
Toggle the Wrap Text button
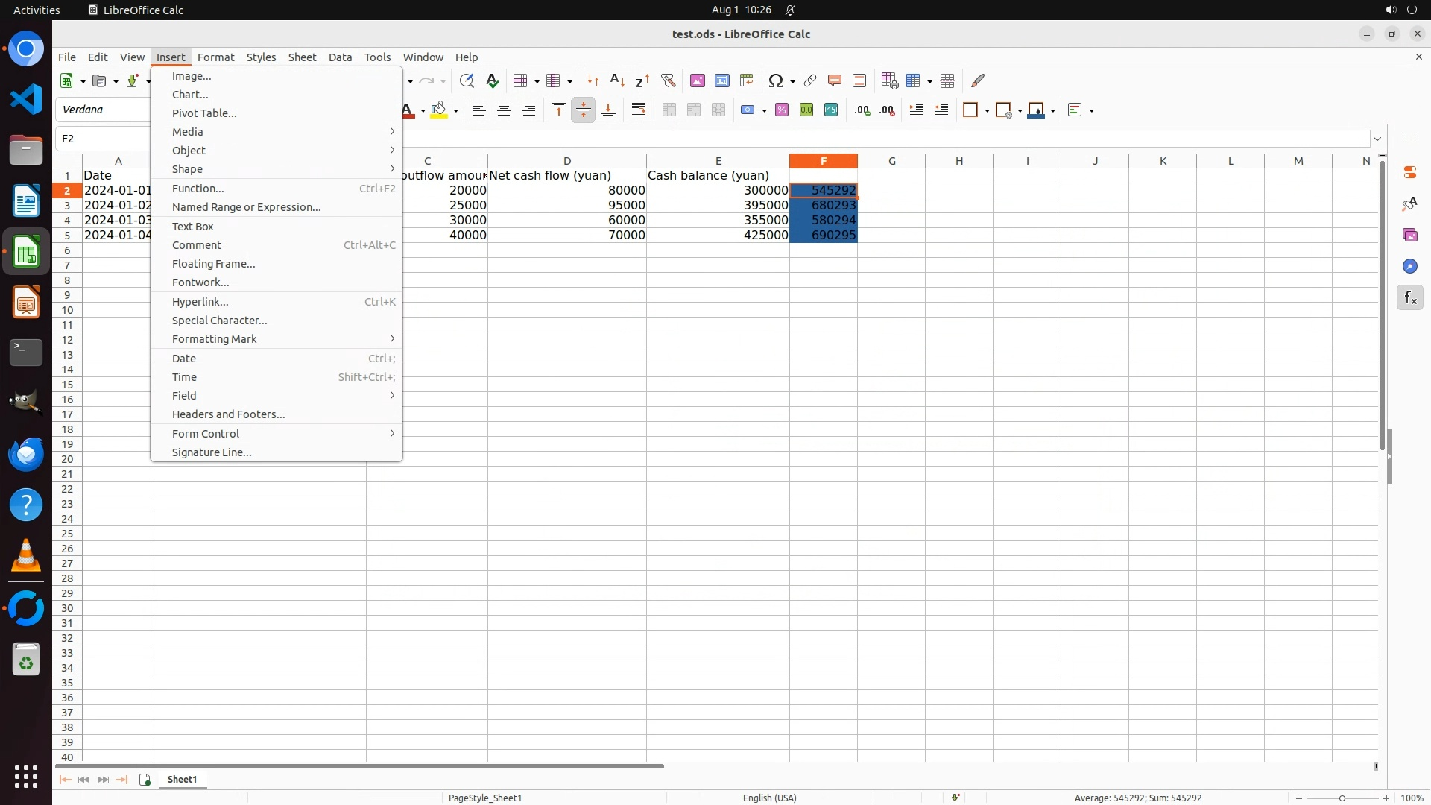(x=639, y=110)
